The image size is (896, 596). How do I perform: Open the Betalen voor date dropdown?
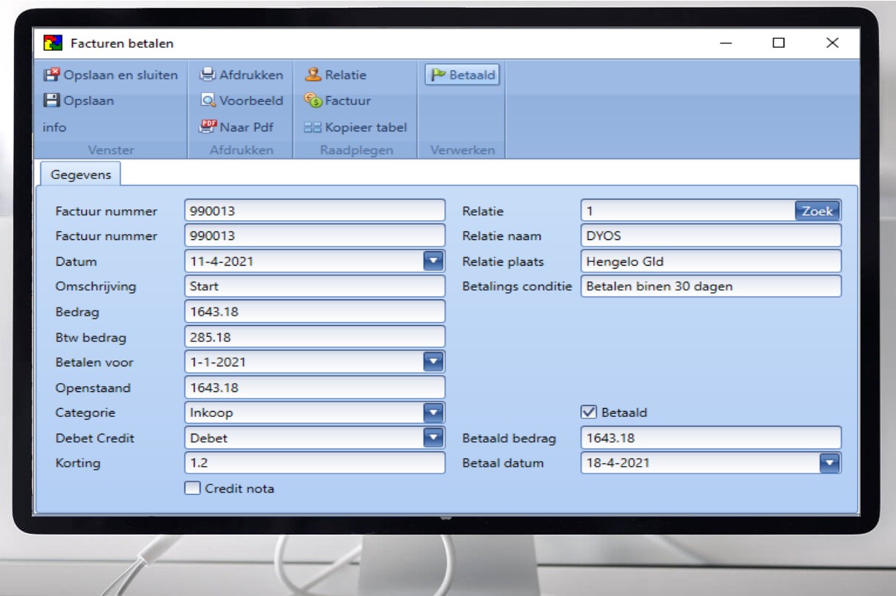click(x=433, y=362)
